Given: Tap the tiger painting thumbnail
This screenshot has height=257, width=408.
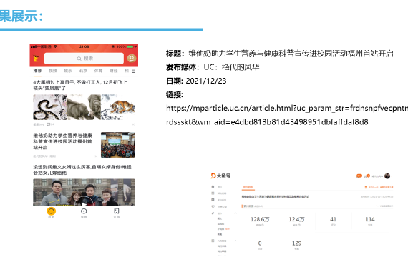Looking at the screenshot, I should click(x=118, y=107).
